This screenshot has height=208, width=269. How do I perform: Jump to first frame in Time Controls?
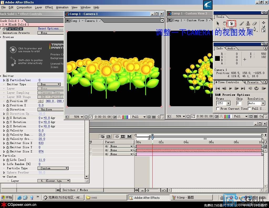click(218, 88)
